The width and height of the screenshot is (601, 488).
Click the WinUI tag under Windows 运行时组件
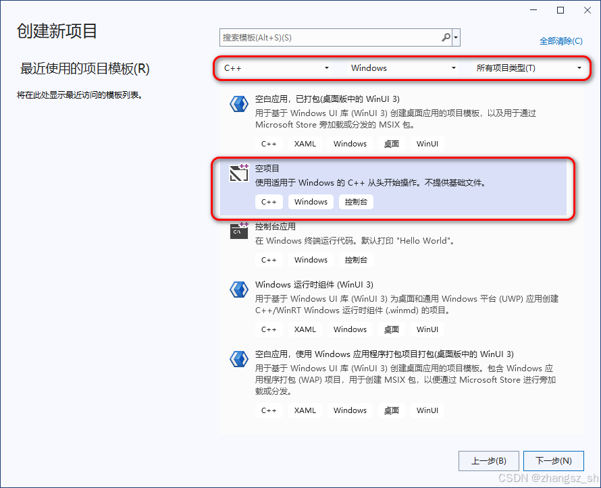click(x=427, y=329)
